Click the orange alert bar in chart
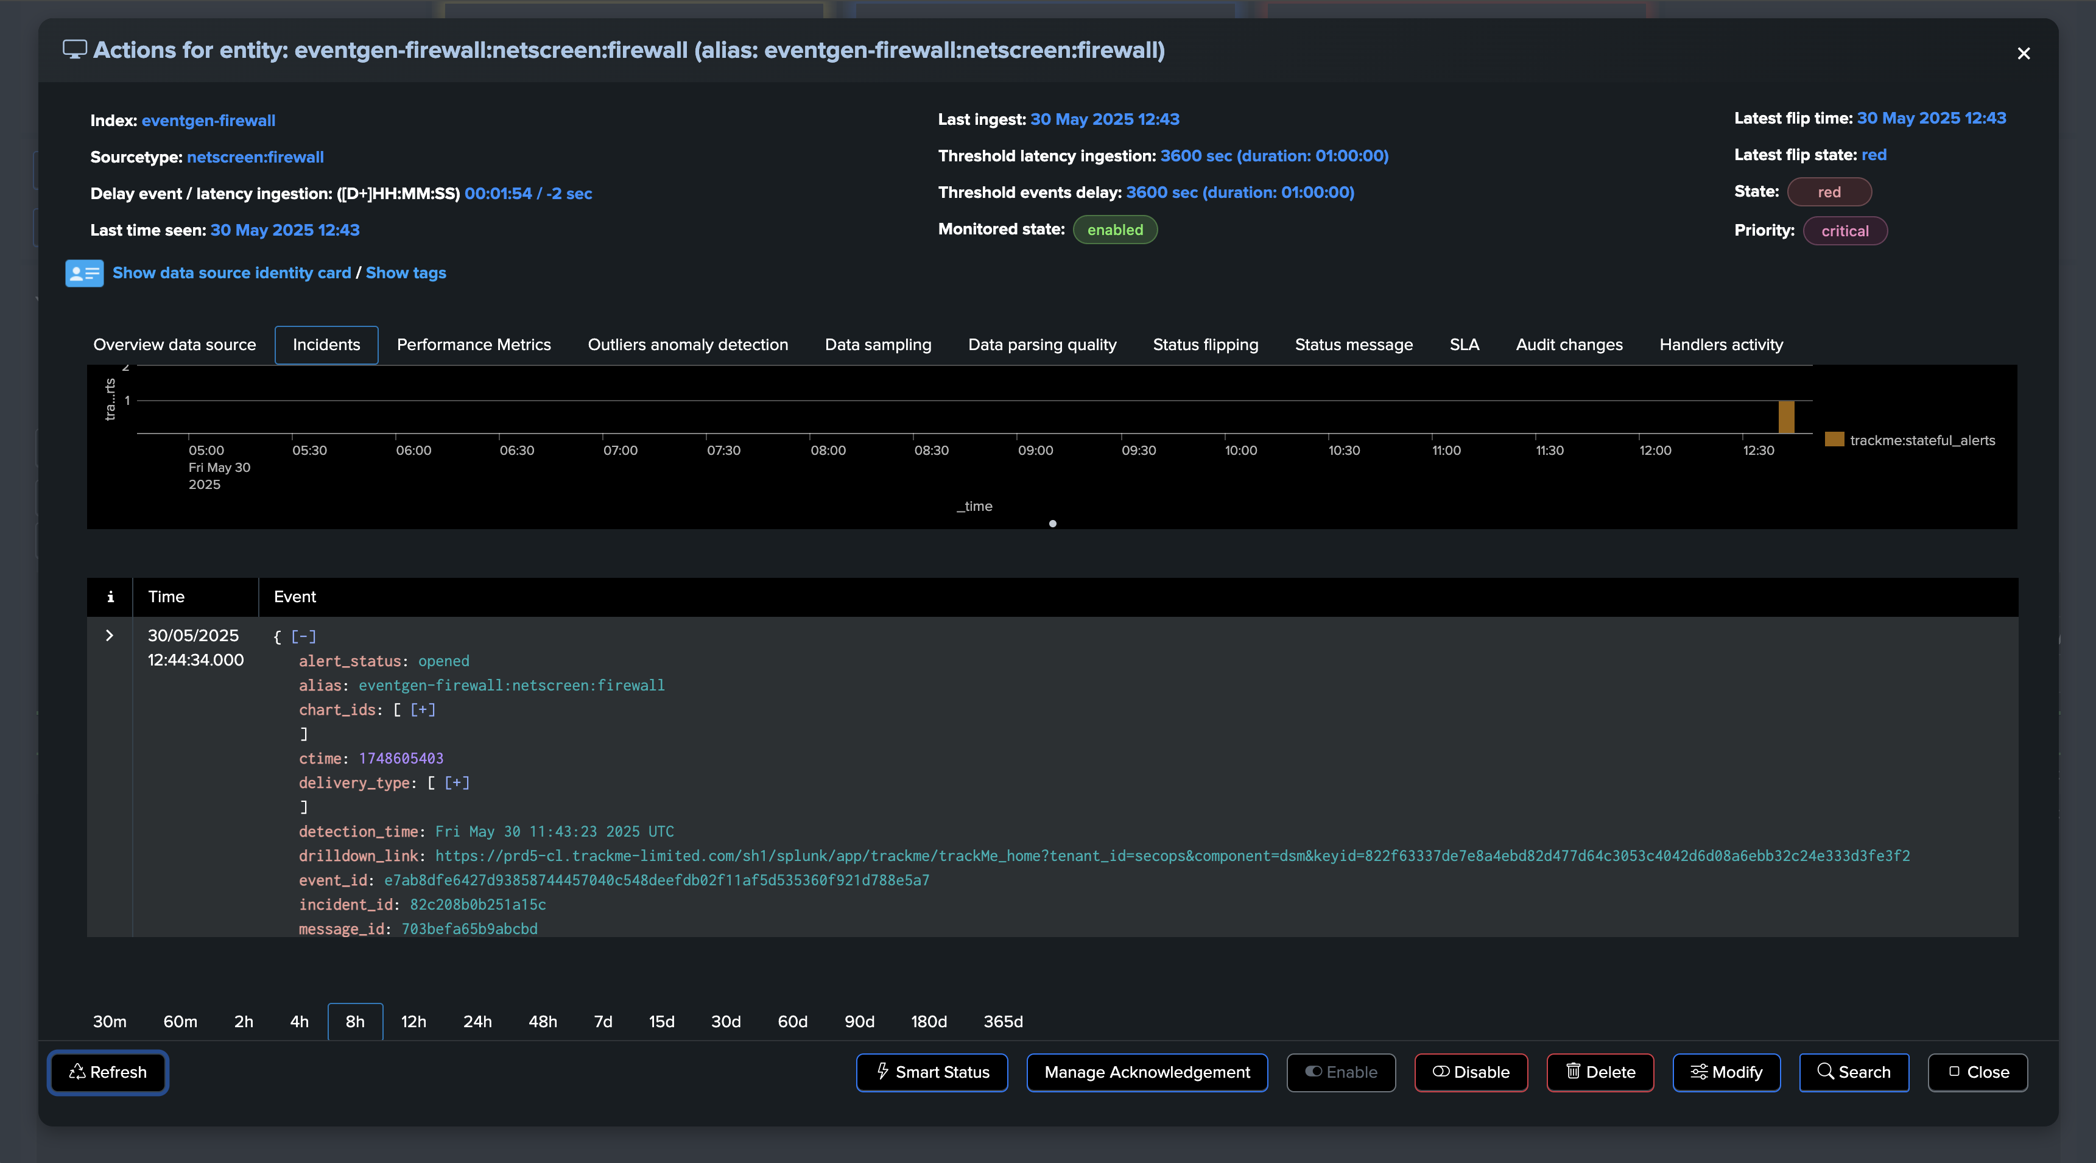The width and height of the screenshot is (2096, 1163). (x=1786, y=416)
